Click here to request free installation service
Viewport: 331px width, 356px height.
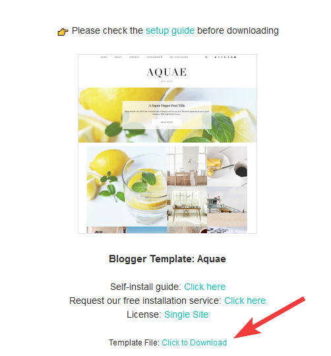(245, 301)
